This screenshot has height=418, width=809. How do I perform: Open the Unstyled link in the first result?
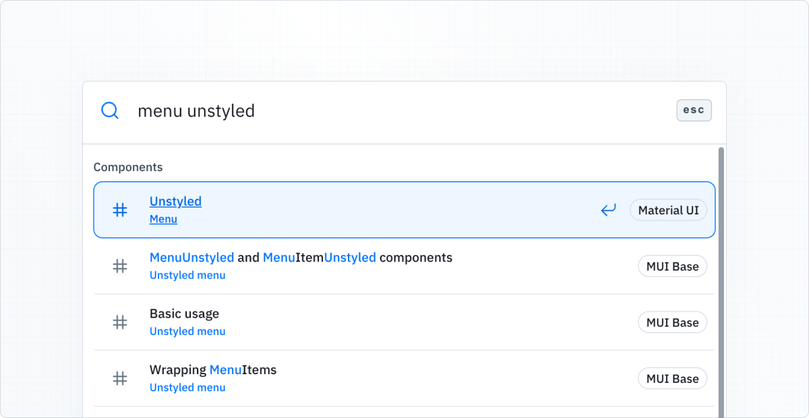pos(175,201)
